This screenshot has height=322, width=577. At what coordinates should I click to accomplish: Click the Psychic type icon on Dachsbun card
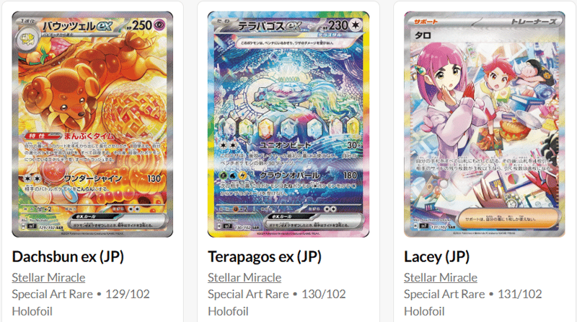159,25
